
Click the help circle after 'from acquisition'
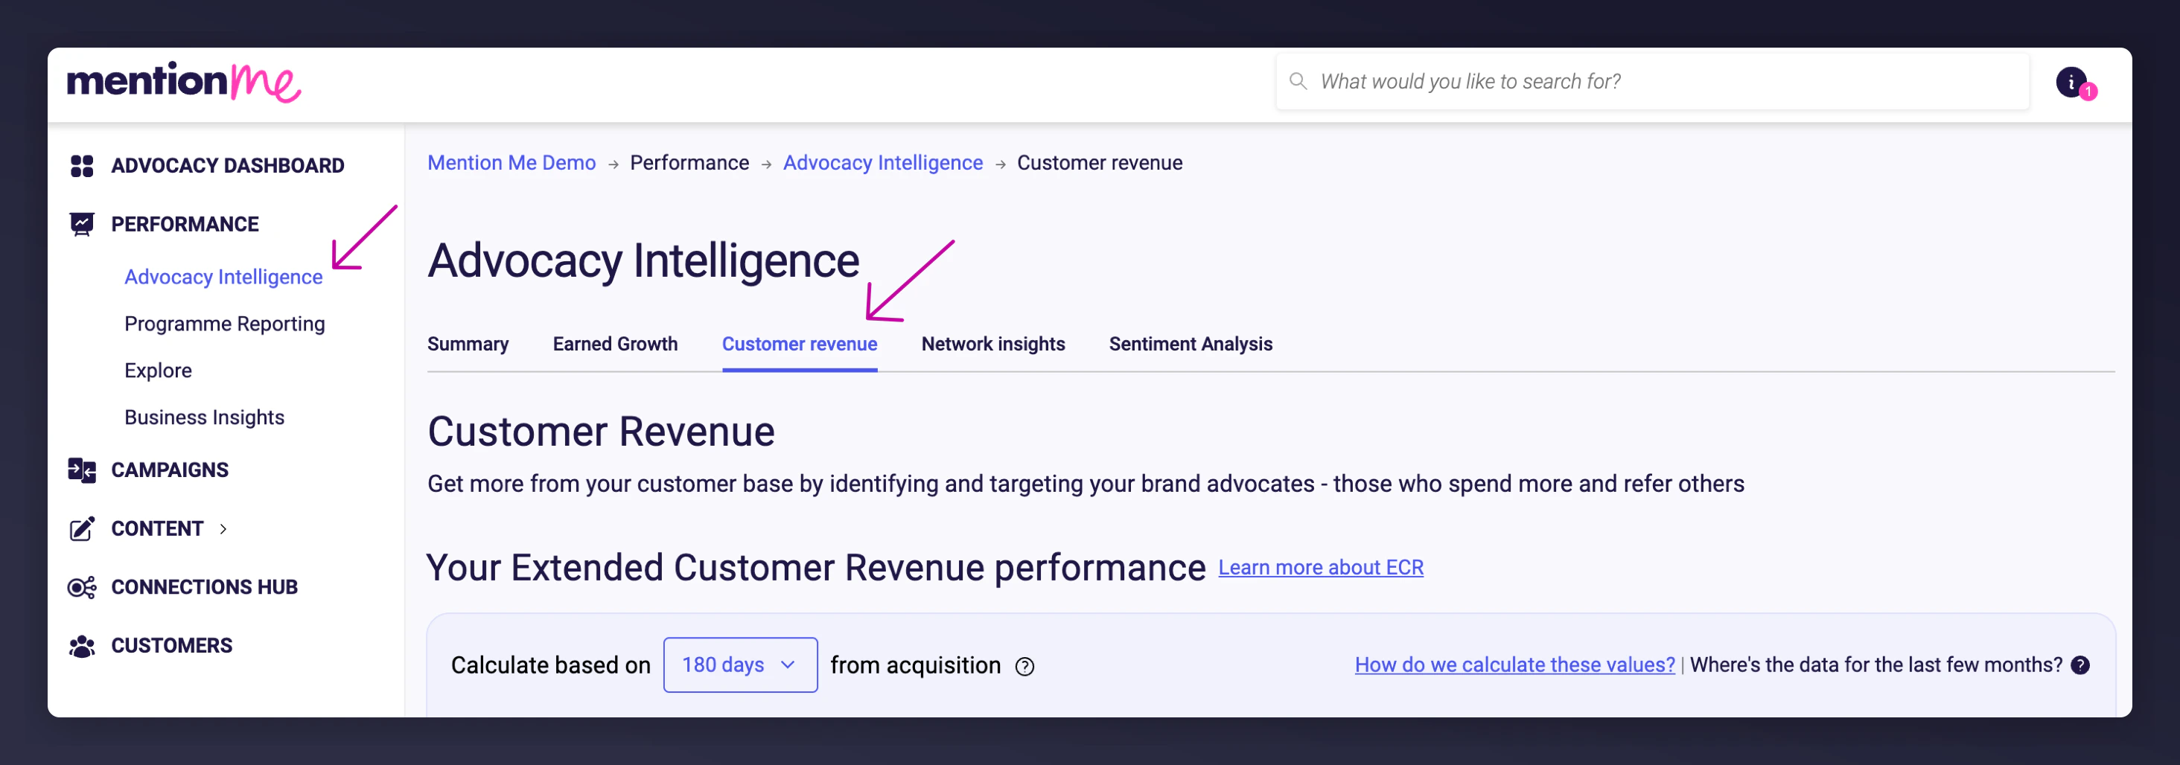point(1024,667)
